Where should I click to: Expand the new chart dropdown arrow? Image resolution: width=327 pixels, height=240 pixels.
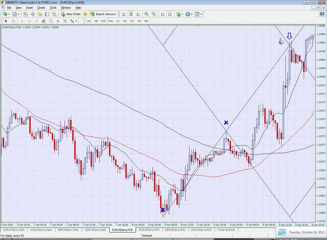(x=10, y=14)
